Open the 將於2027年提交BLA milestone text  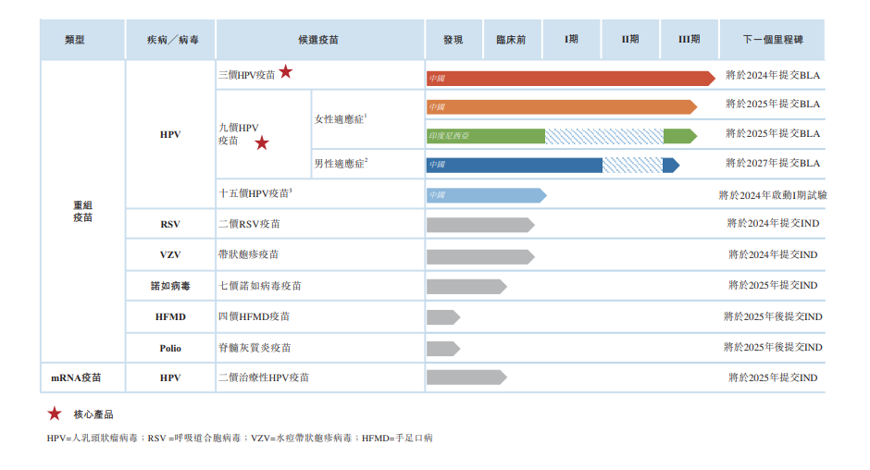773,164
